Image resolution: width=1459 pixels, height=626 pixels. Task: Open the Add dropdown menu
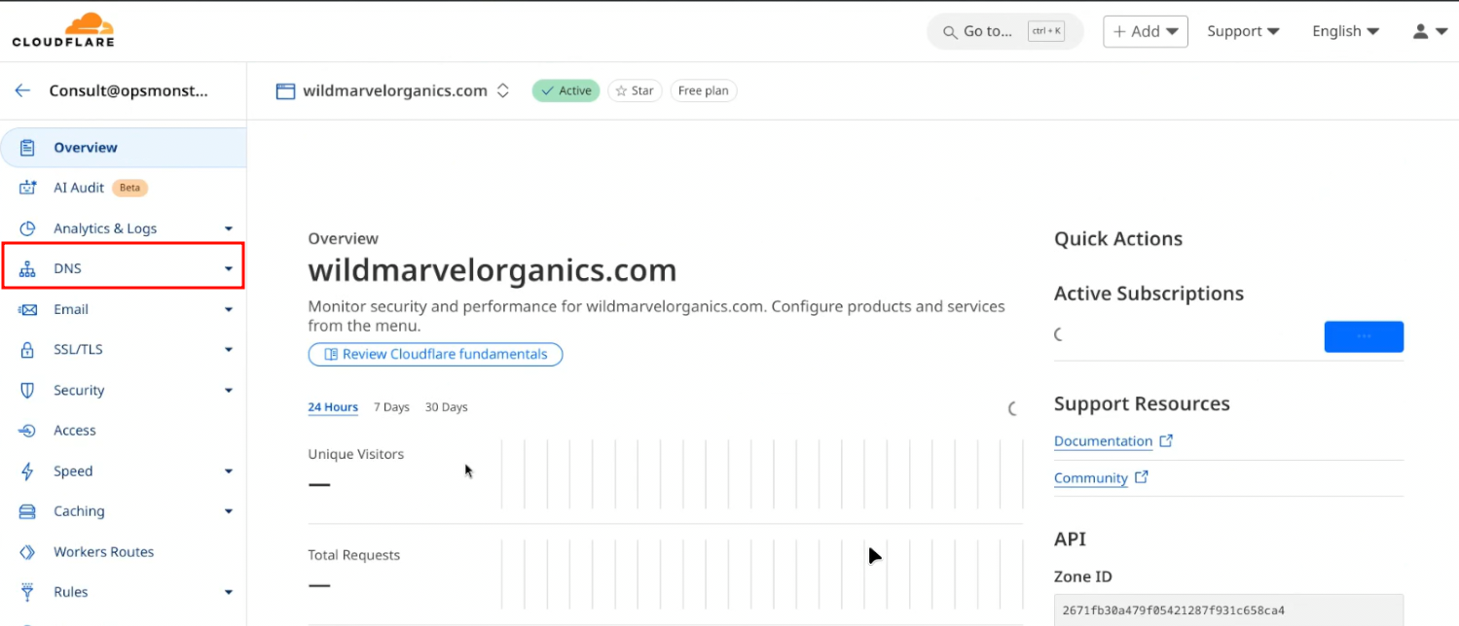pyautogui.click(x=1146, y=31)
